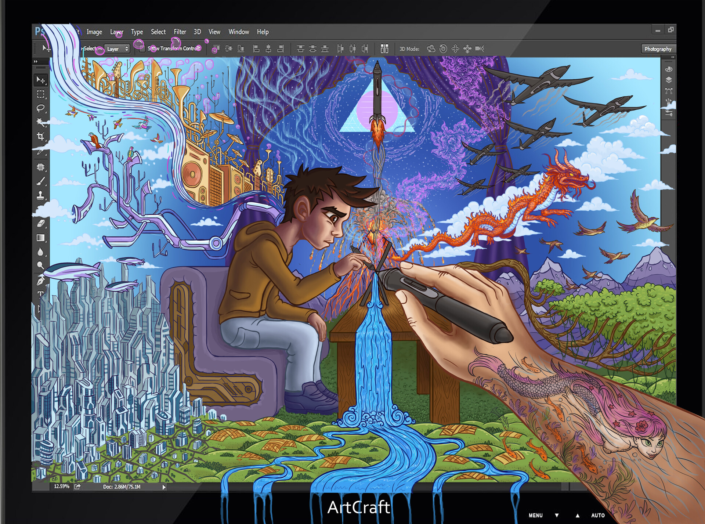Screen dimensions: 705x524
Task: Expand the status bar info arrow
Action: [164, 487]
